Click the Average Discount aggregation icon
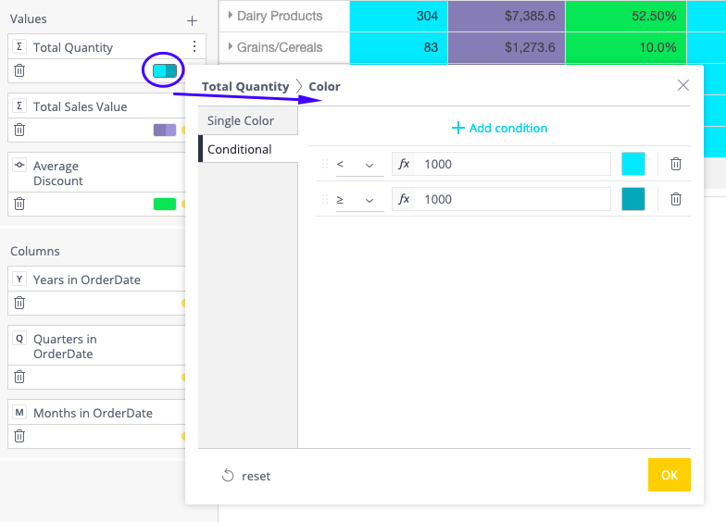Image resolution: width=726 pixels, height=522 pixels. [19, 165]
